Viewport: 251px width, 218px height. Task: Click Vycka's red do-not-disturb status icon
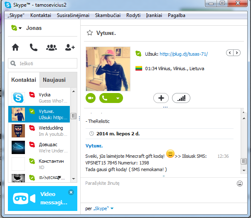[32, 95]
